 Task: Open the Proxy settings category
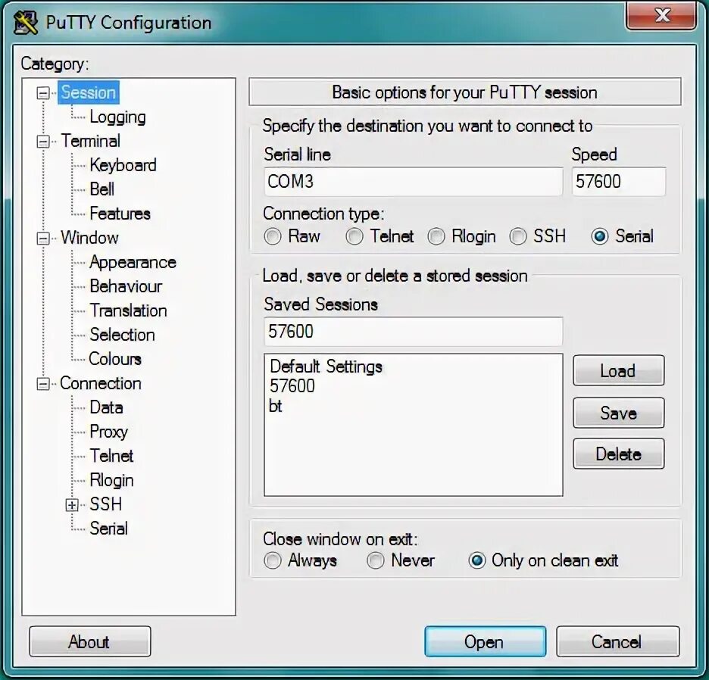[108, 432]
